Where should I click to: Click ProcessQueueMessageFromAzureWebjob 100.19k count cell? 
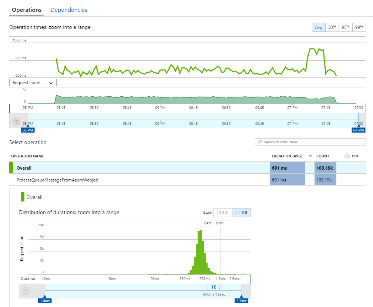pos(325,180)
